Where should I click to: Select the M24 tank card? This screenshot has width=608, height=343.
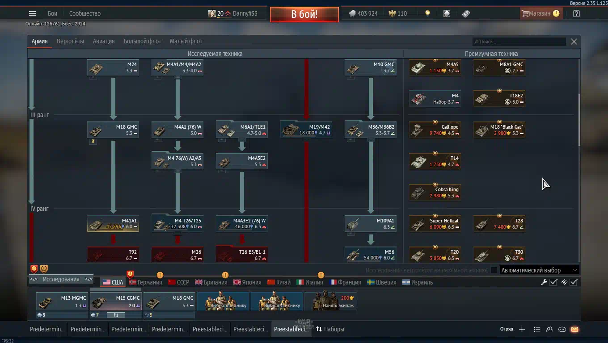[x=113, y=68]
